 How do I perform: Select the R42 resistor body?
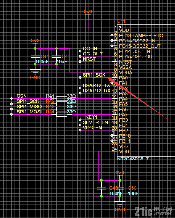tap(62, 104)
